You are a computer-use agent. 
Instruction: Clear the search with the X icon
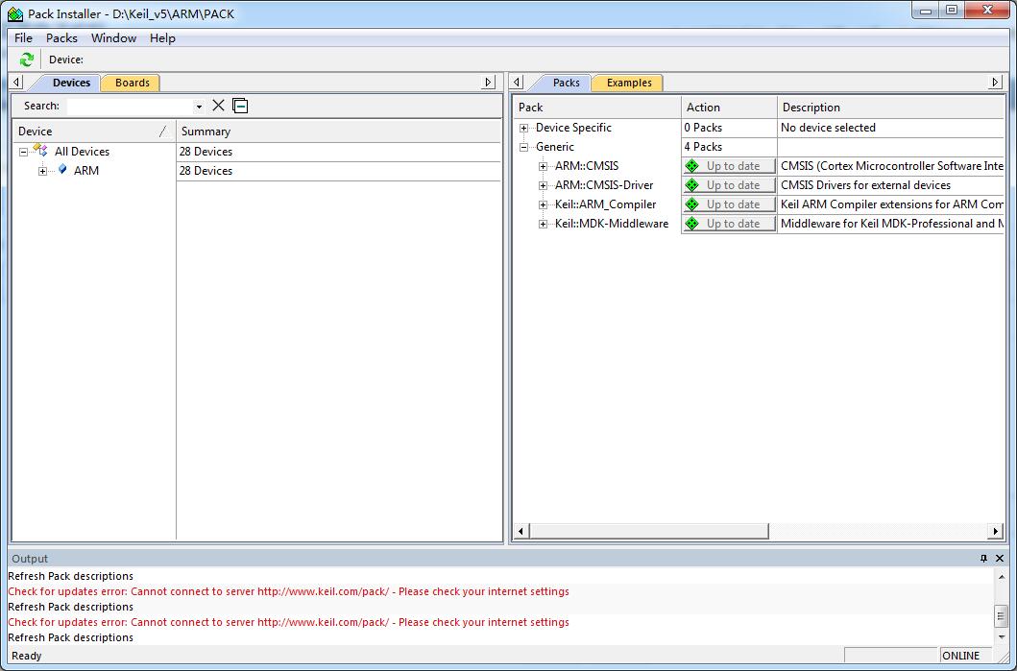point(219,106)
